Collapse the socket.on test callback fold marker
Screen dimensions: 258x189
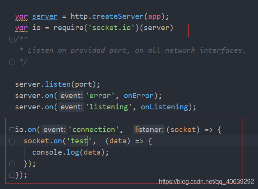[x=12, y=141]
